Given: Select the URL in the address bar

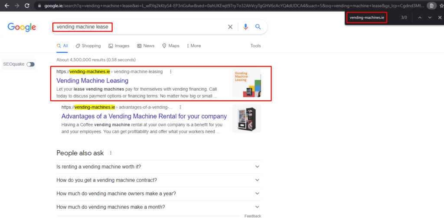Looking at the screenshot, I should click(x=234, y=6).
